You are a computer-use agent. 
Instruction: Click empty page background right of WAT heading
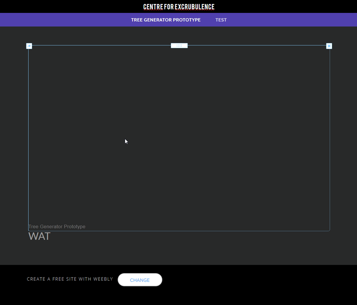tap(179, 243)
